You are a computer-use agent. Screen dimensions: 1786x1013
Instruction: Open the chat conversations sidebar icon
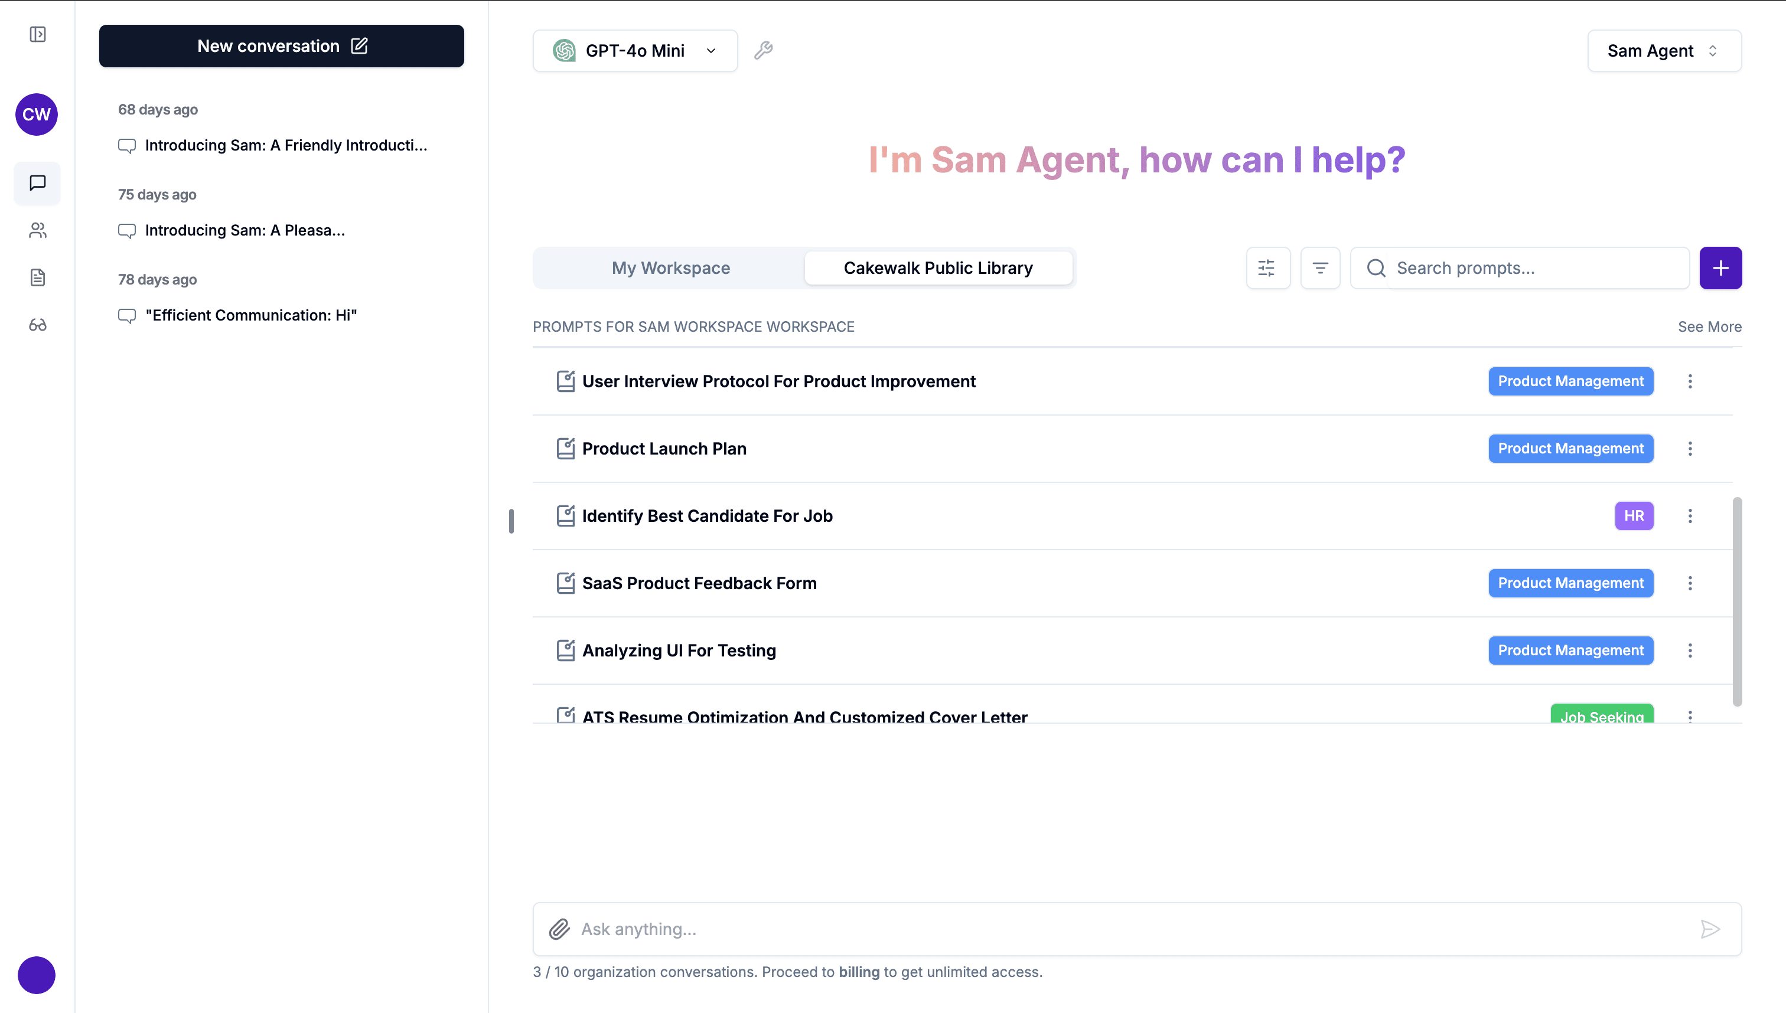point(38,183)
